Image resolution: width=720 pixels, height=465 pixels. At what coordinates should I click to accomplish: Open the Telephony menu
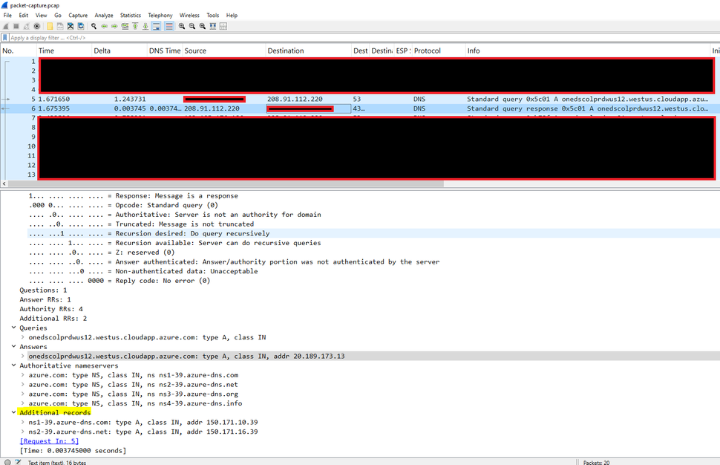pyautogui.click(x=160, y=15)
